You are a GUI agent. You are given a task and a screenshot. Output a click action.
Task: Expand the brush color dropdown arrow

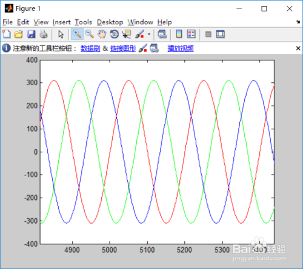[149, 34]
